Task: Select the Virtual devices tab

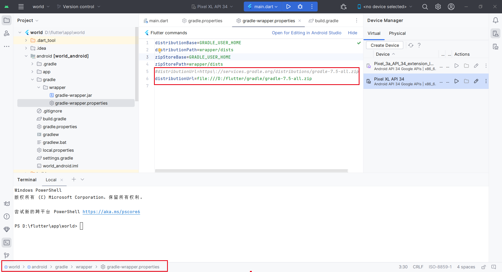Action: tap(374, 33)
